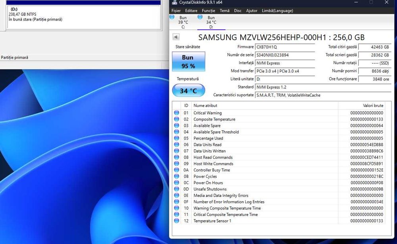The height and width of the screenshot is (244, 397).
Task: Click status icon for Available Spare row
Action: (177, 125)
